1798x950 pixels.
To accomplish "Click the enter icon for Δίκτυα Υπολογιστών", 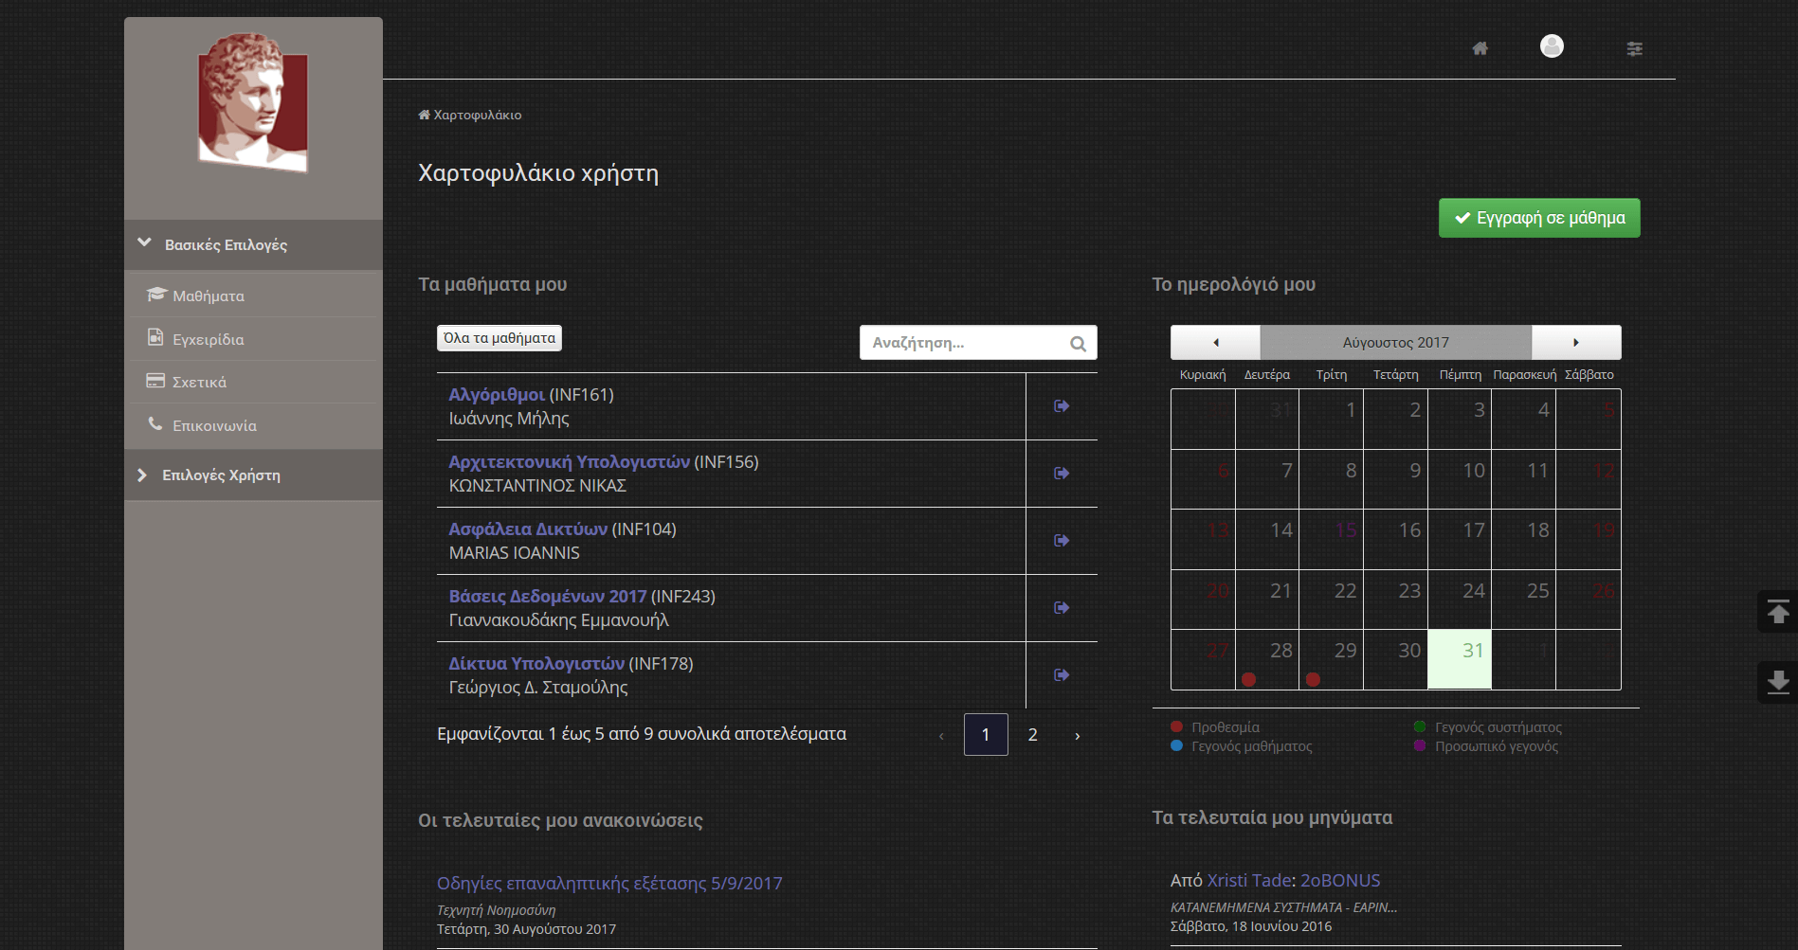I will tap(1062, 675).
